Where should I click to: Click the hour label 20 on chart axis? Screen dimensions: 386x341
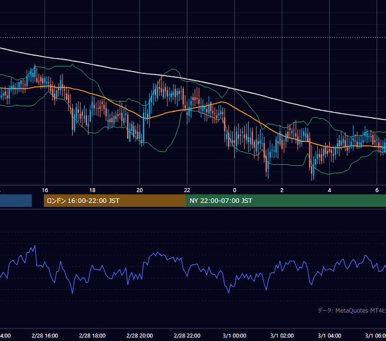[x=140, y=190]
